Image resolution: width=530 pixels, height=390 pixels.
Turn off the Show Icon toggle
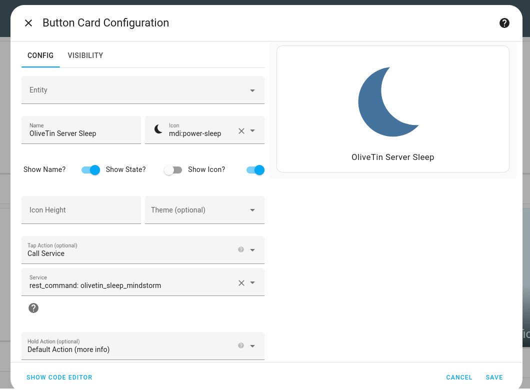coord(255,170)
